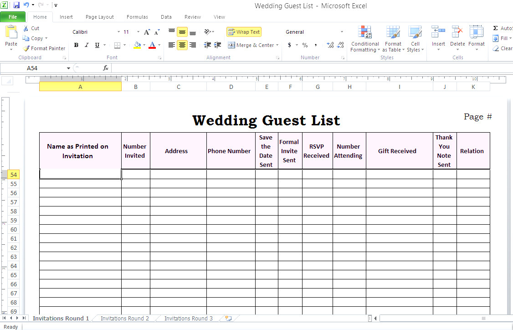This screenshot has width=513, height=330.
Task: Click the Accounting dollar format icon
Action: [x=289, y=45]
